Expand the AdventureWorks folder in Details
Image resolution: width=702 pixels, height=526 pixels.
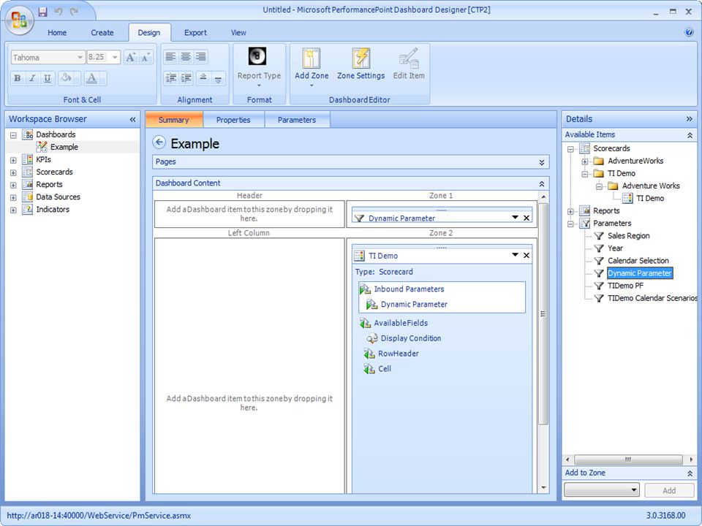click(x=585, y=161)
